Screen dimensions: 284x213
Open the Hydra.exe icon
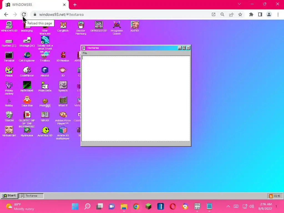click(x=27, y=133)
